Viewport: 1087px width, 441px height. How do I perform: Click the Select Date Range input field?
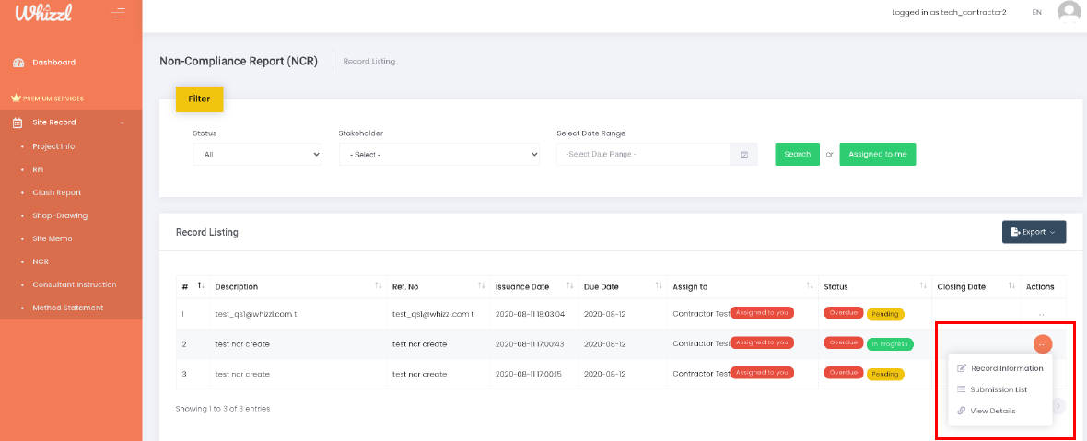645,155
